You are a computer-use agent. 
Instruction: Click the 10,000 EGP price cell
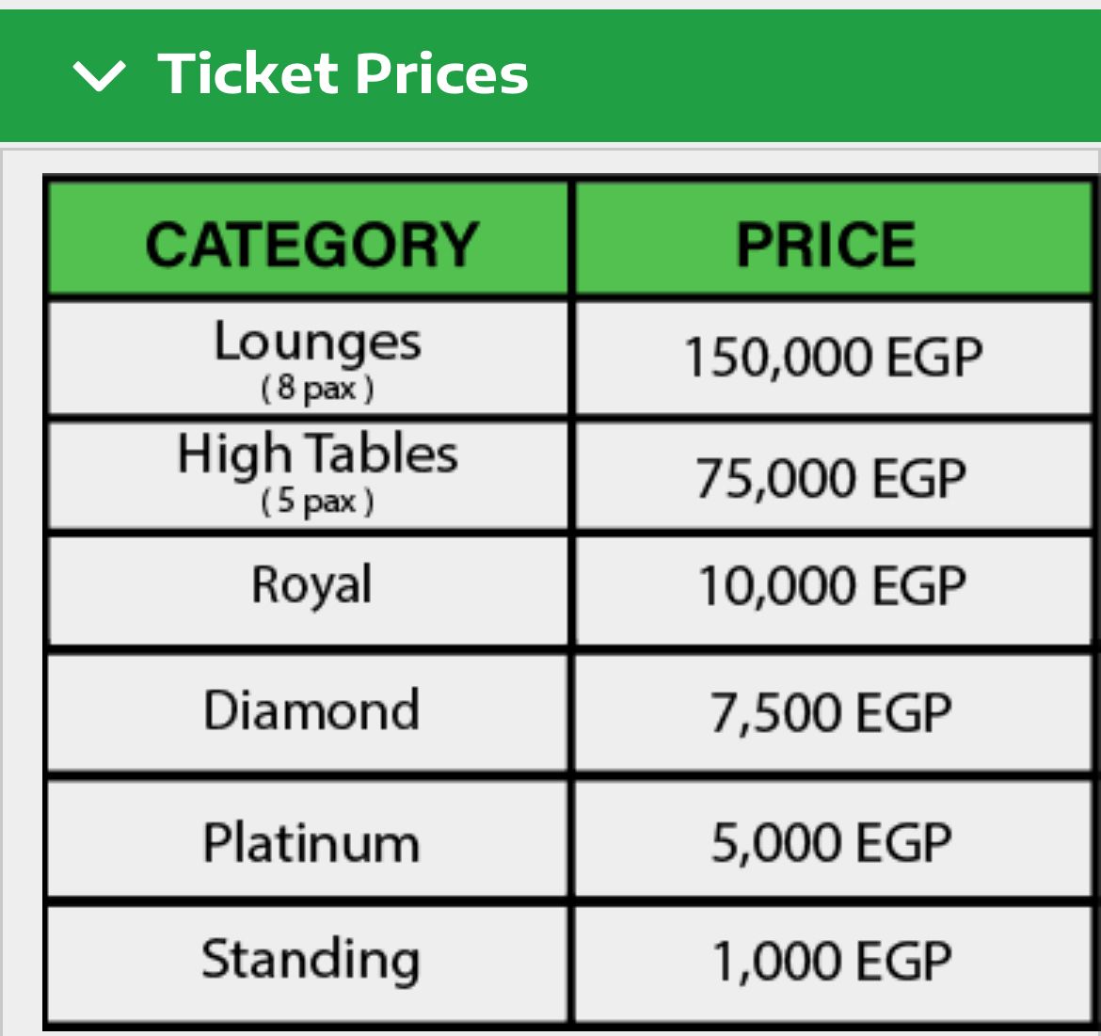834,590
